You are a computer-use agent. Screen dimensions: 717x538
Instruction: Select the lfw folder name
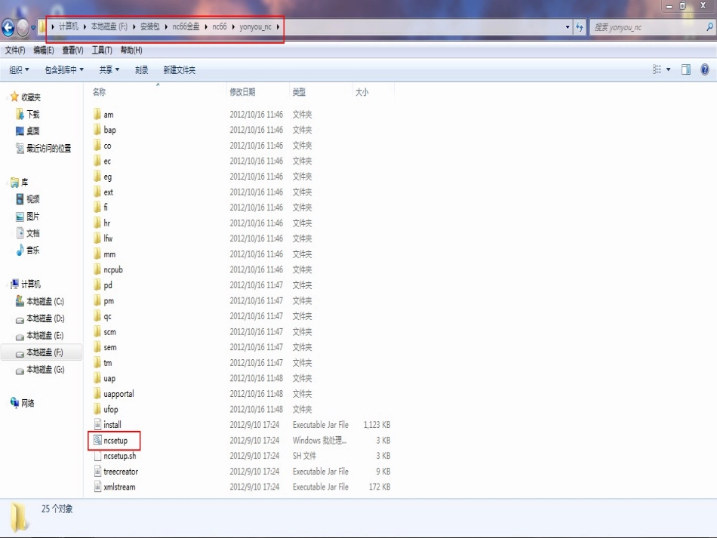click(108, 238)
